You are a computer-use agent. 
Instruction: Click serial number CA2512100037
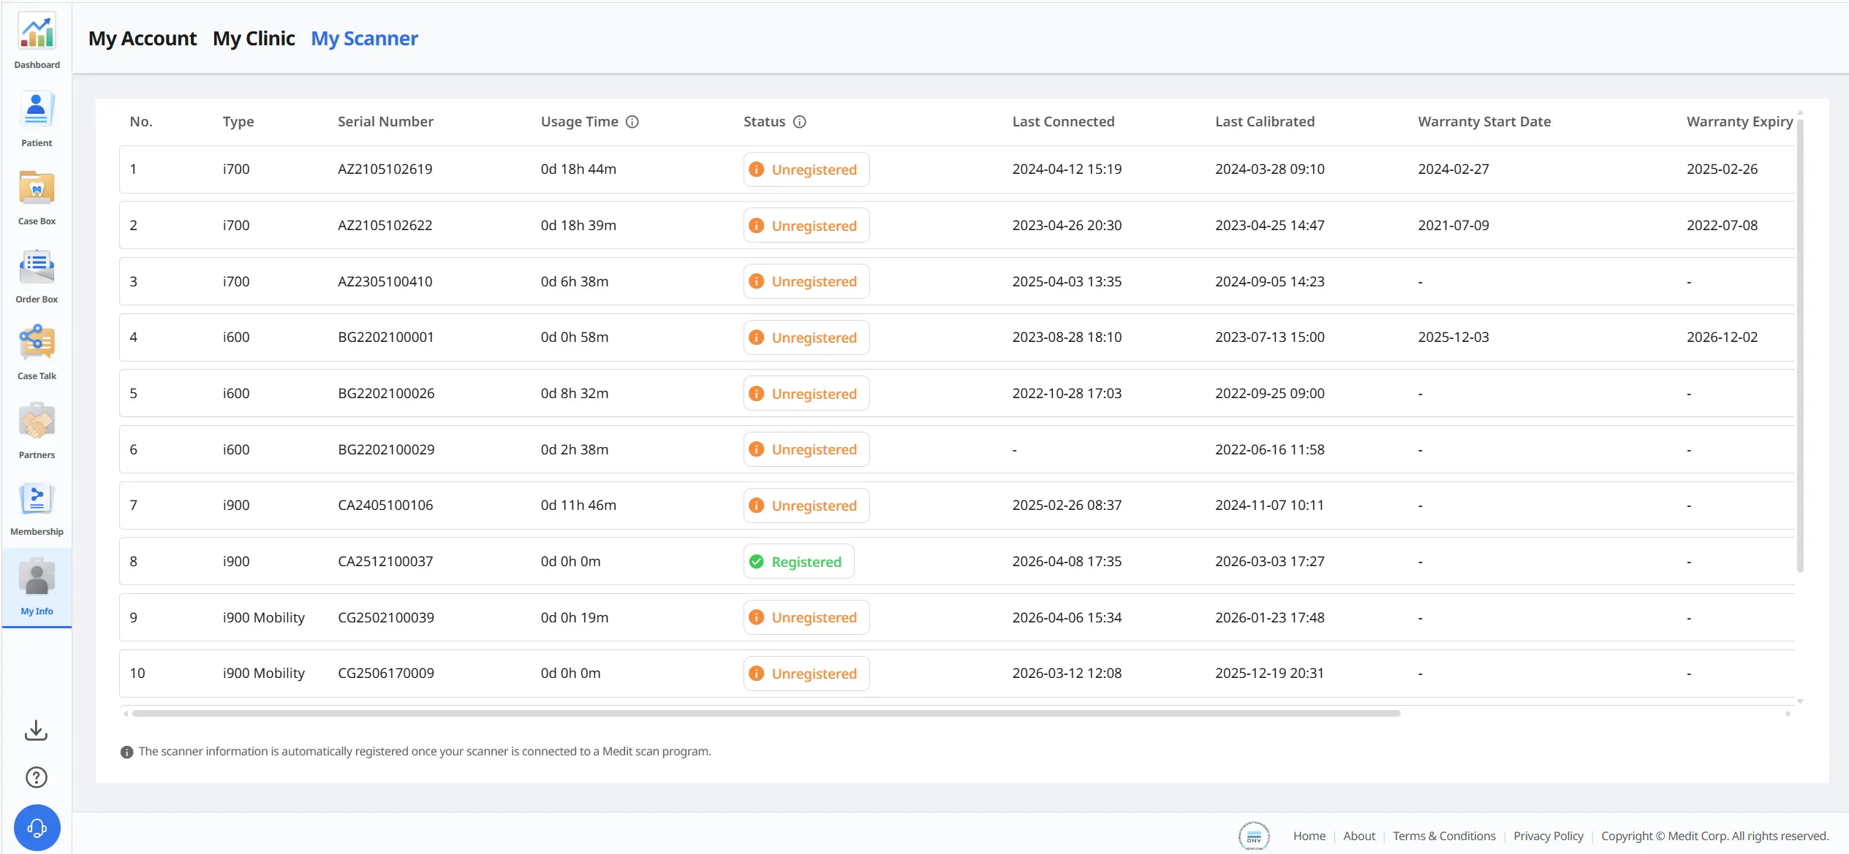point(385,562)
